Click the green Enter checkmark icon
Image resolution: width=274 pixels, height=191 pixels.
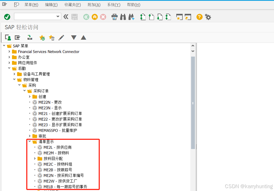point(7,17)
